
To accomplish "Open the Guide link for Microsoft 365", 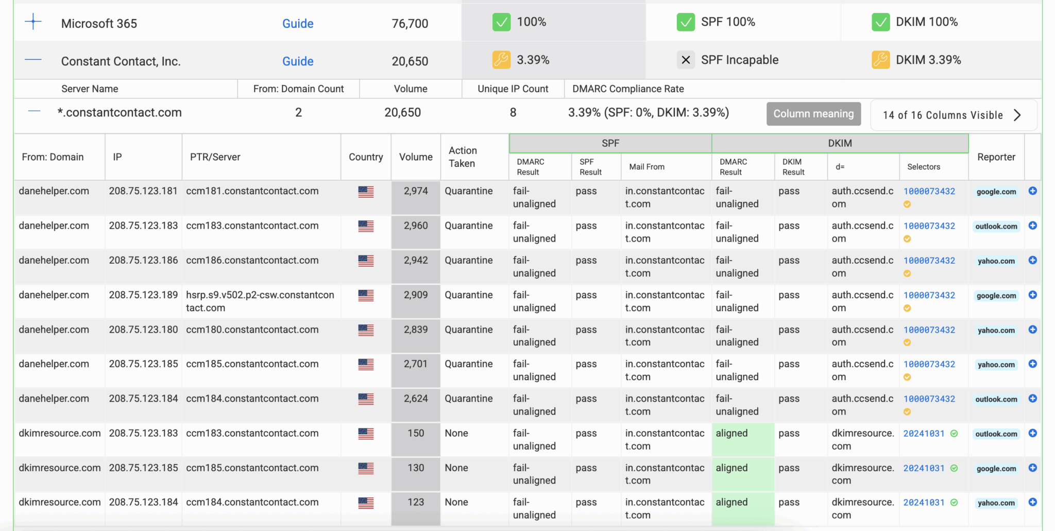I will pyautogui.click(x=298, y=23).
